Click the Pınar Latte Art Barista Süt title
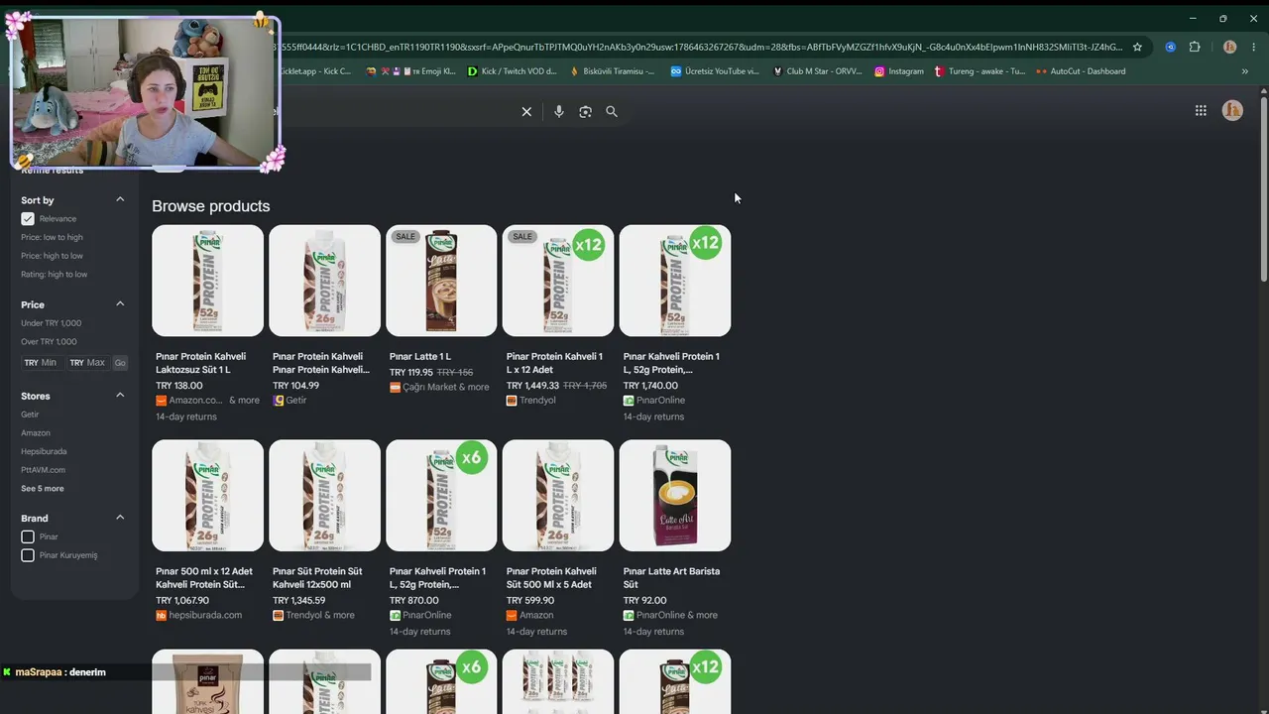Viewport: 1269px width, 714px height. tap(672, 578)
